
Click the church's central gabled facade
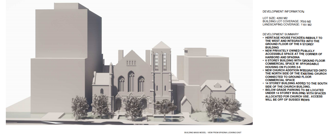click(132, 74)
